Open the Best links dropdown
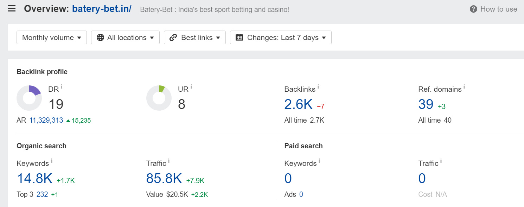This screenshot has width=524, height=207. [195, 38]
